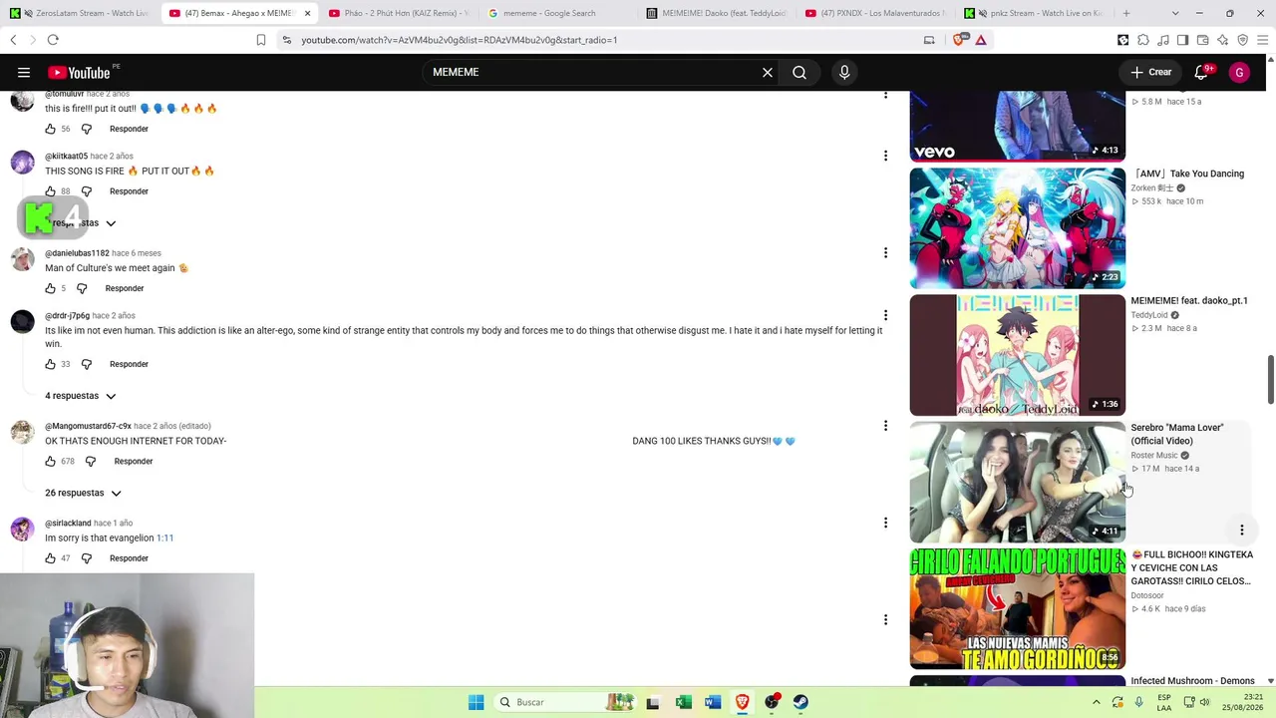Switch to Pháo - 2 Phút Hơn tab
The image size is (1276, 718).
pyautogui.click(x=399, y=13)
